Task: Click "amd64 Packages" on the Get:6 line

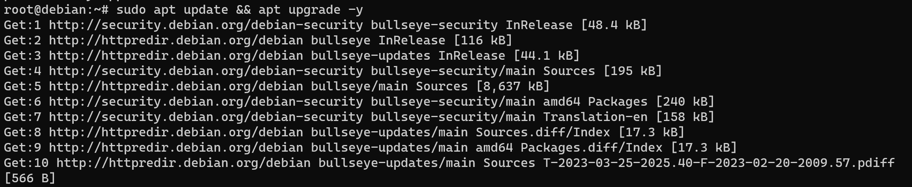Action: 595,102
